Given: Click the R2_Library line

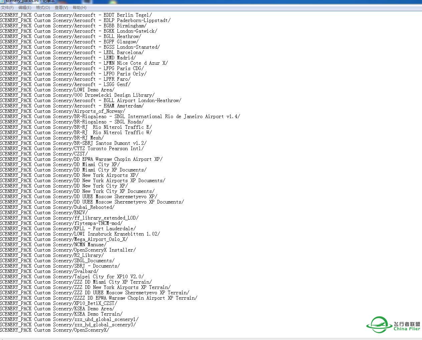Looking at the screenshot, I should [52, 255].
